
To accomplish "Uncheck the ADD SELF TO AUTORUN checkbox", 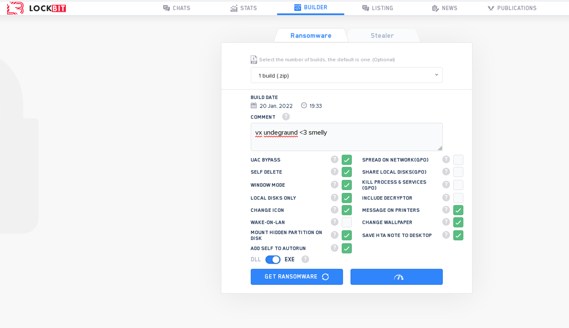I will click(x=347, y=248).
